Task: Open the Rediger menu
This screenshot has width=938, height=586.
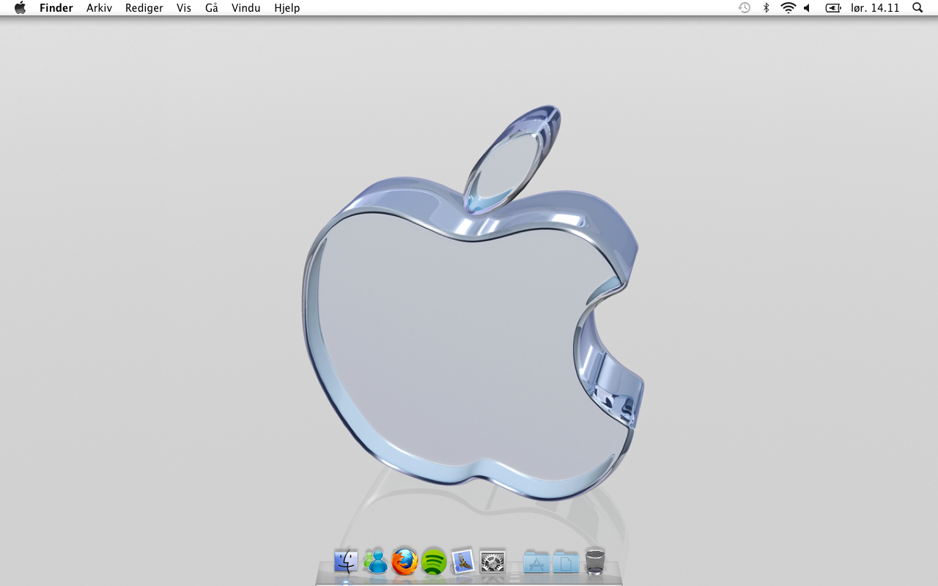Action: coord(144,8)
